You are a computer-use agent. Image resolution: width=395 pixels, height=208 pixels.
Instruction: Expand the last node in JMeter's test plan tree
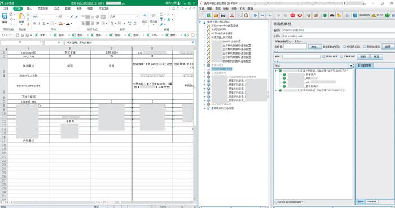(x=204, y=108)
